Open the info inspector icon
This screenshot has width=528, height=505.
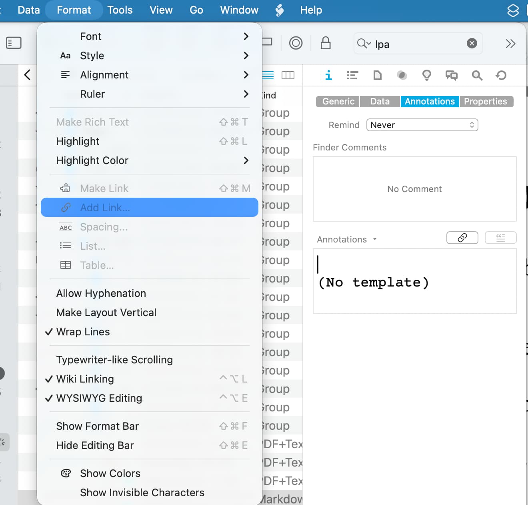(x=328, y=75)
